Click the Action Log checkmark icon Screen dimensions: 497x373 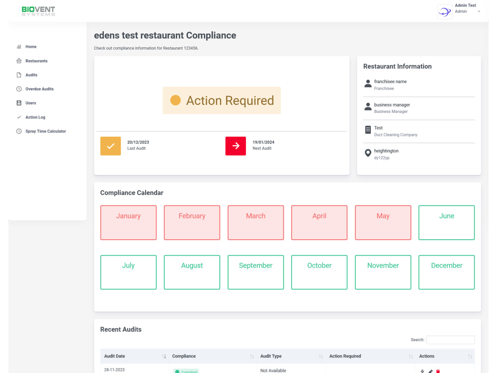point(19,117)
